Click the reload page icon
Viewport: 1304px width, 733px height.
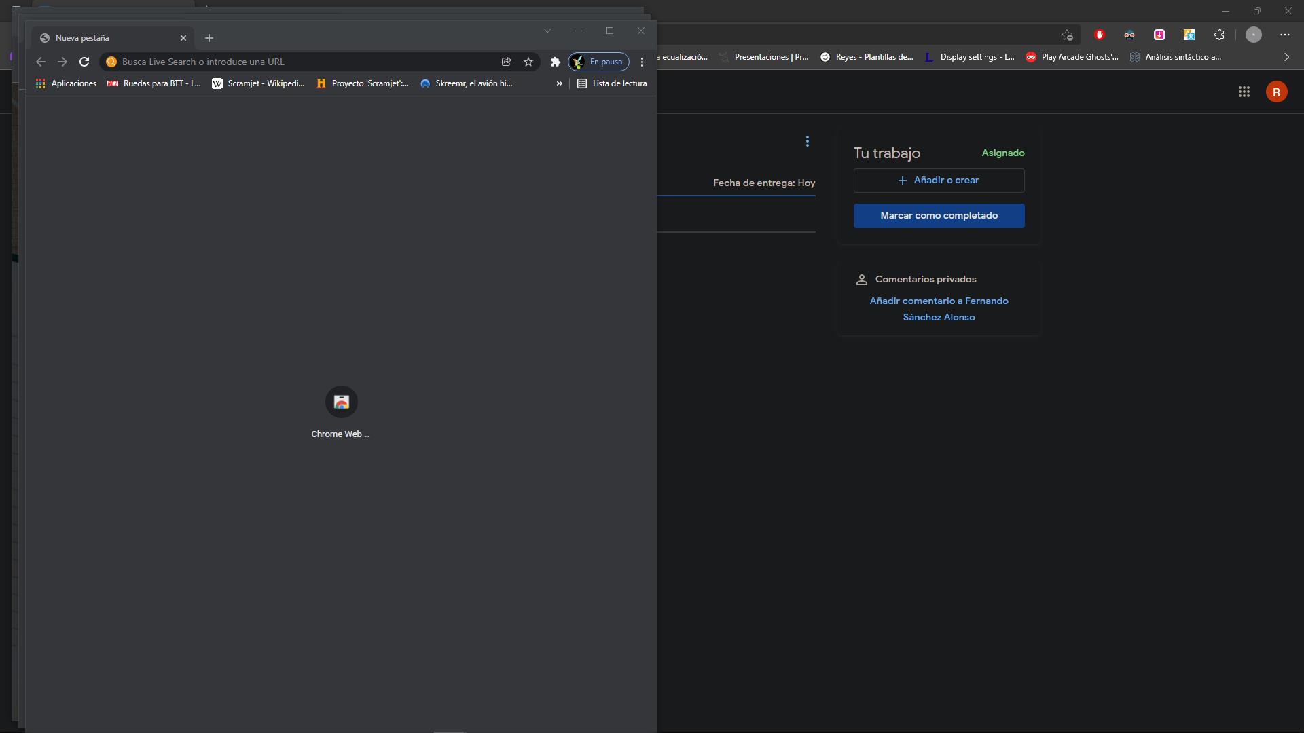coord(84,62)
